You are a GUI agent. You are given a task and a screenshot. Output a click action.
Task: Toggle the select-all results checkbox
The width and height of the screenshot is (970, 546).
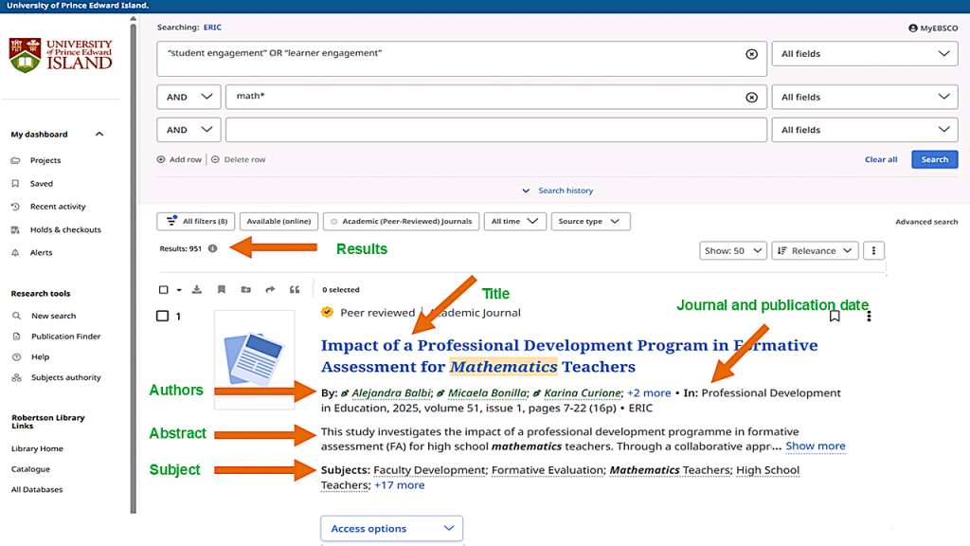pyautogui.click(x=164, y=290)
